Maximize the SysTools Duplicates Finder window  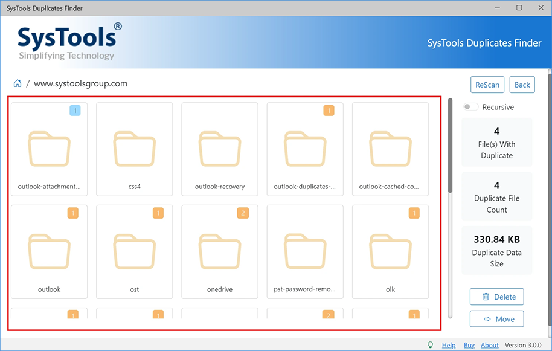click(519, 8)
